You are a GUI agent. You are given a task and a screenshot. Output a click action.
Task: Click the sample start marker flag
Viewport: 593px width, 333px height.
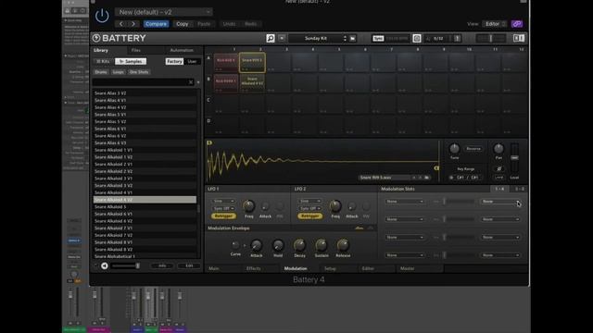pyautogui.click(x=209, y=142)
